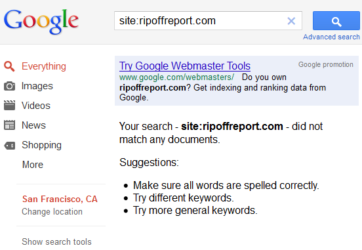Viewport: 362px width, 250px height.
Task: Click the Suggestions: heading
Action: tap(149, 163)
